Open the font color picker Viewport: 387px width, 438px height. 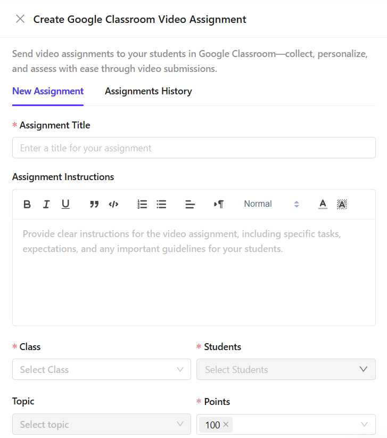coord(323,204)
